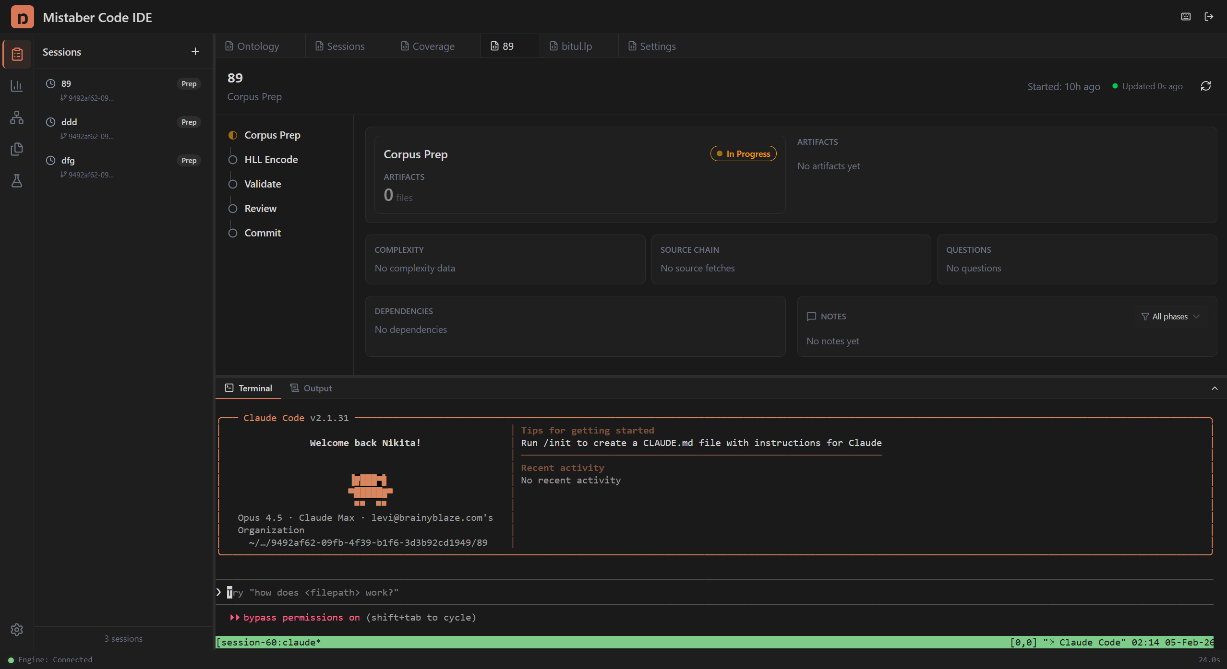Open settings via the gear icon
Viewport: 1227px width, 669px height.
(x=17, y=630)
